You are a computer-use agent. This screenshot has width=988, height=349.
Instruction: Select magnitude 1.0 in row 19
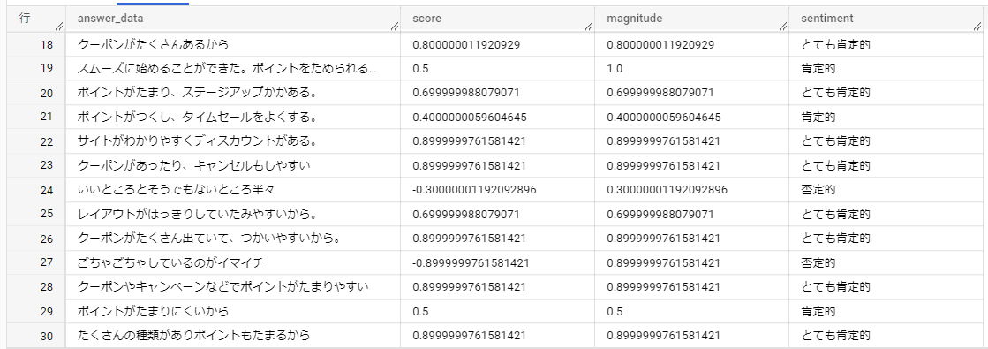[x=615, y=68]
